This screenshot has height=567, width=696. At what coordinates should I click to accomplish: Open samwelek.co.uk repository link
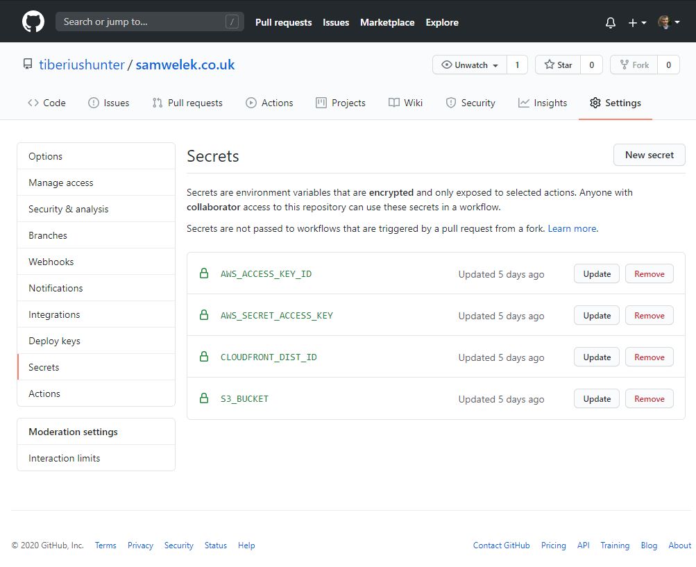pyautogui.click(x=185, y=65)
